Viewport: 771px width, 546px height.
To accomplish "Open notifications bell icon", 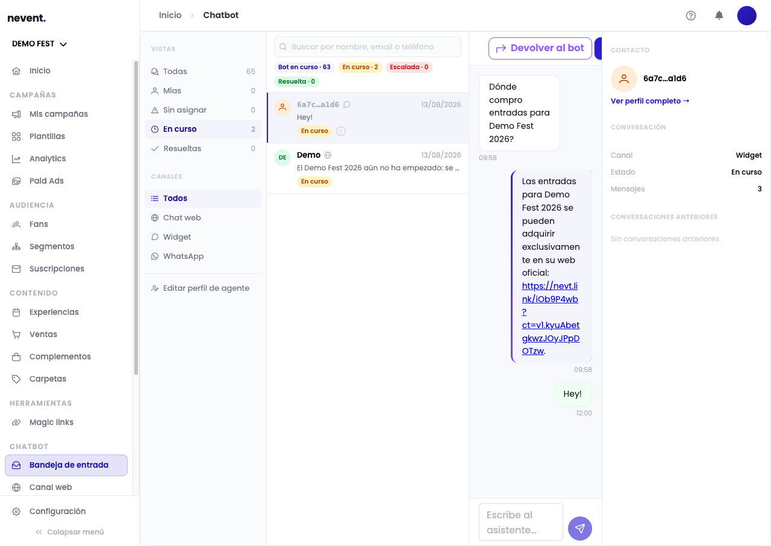I will pyautogui.click(x=719, y=16).
